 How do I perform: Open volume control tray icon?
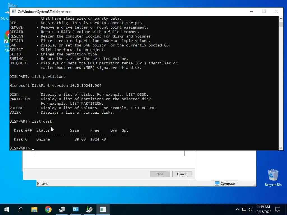tap(251, 209)
